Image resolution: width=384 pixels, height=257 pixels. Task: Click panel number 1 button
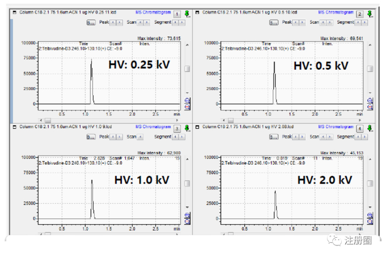[x=177, y=14]
